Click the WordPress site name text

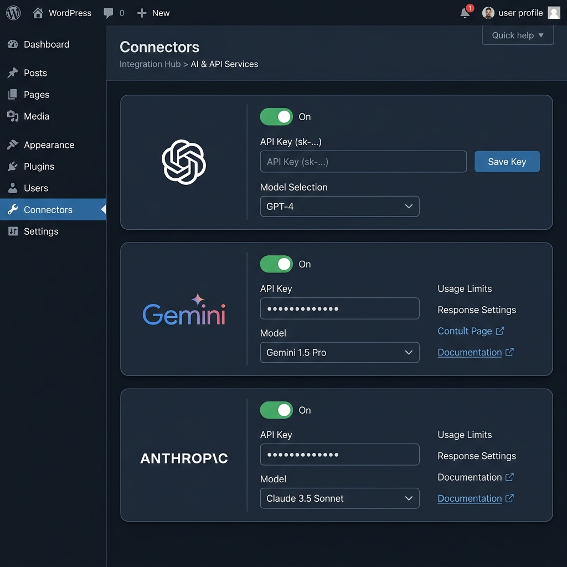click(70, 13)
